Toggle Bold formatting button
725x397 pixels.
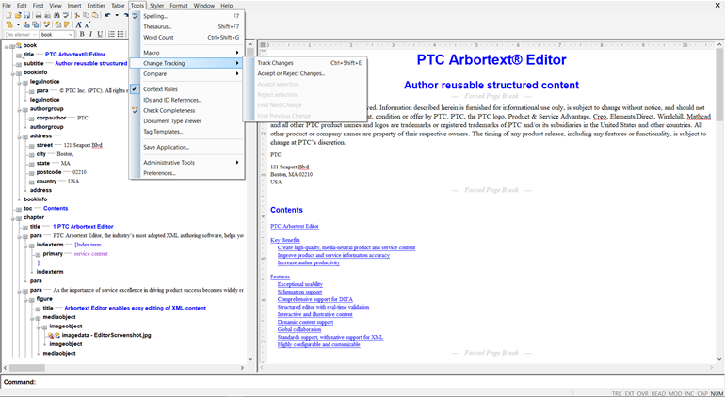pos(82,34)
